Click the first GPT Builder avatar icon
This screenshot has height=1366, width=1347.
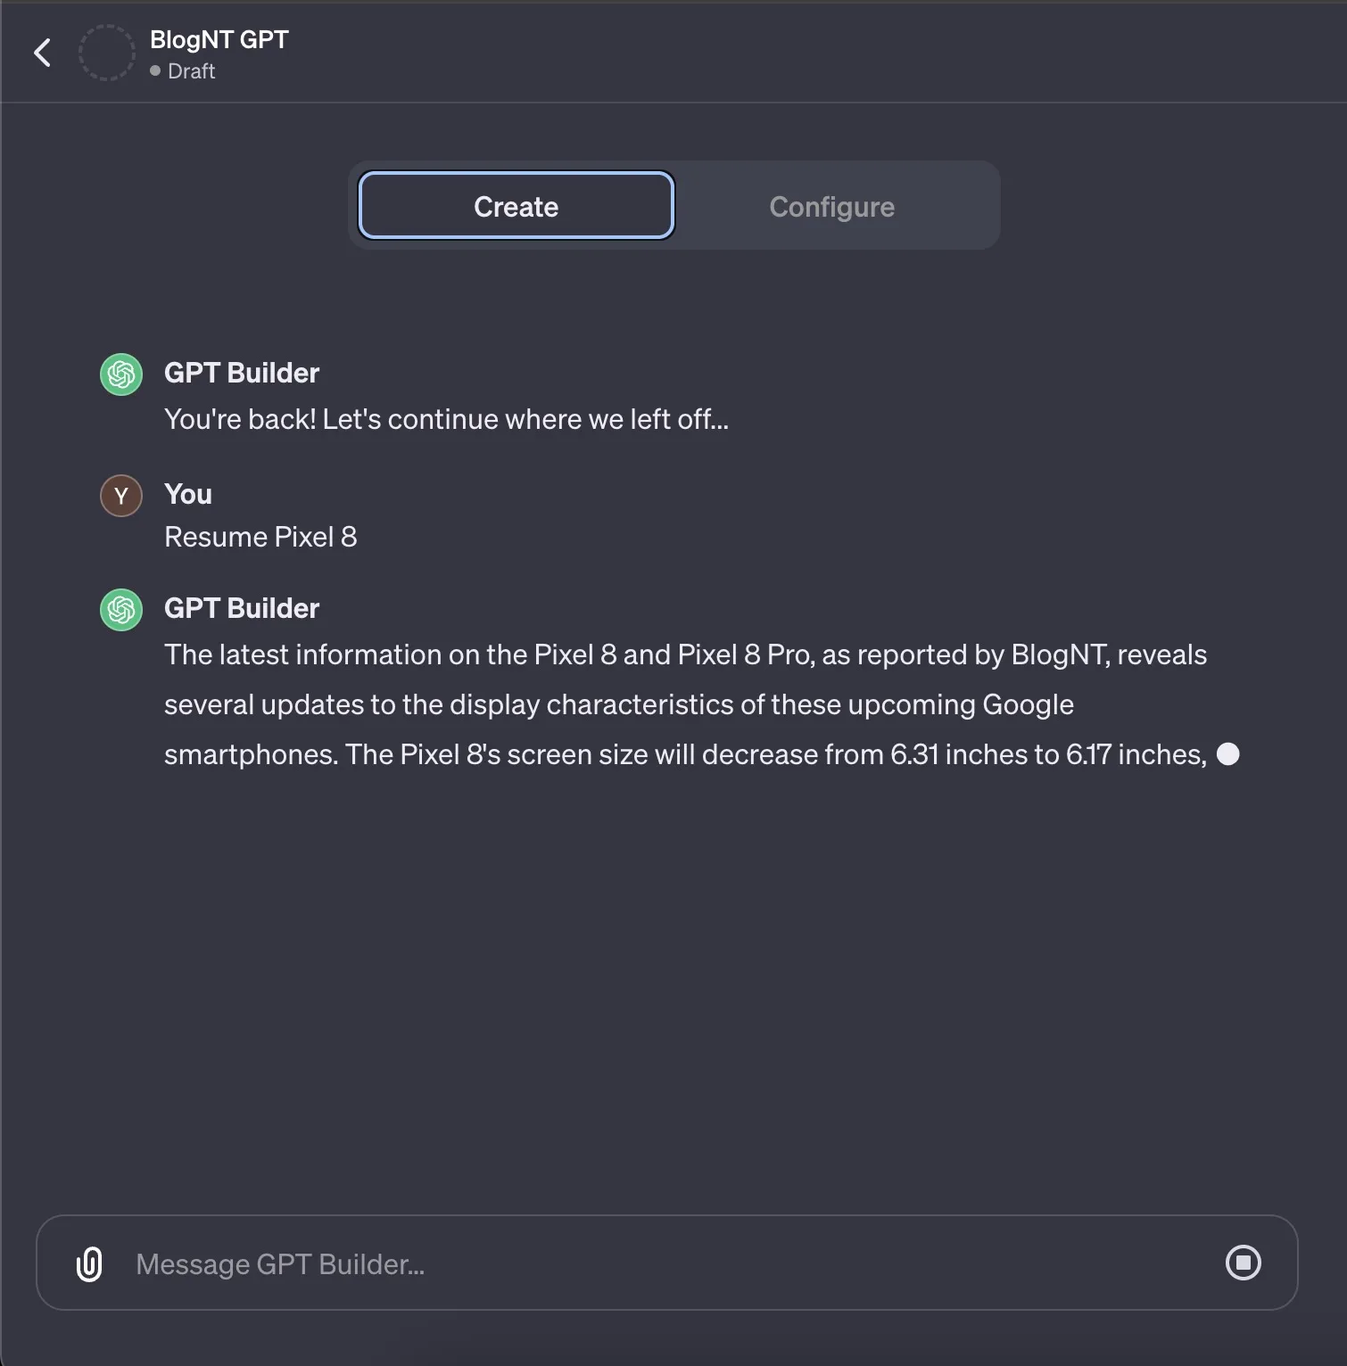[x=121, y=374]
